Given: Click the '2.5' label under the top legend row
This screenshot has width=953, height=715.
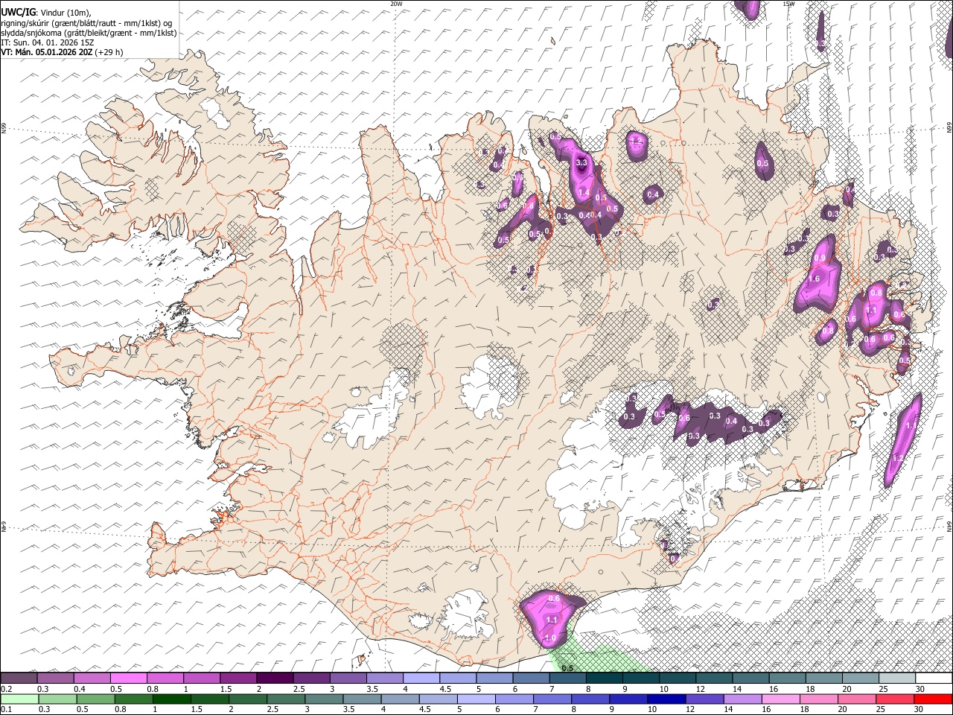Looking at the screenshot, I should pos(299,689).
